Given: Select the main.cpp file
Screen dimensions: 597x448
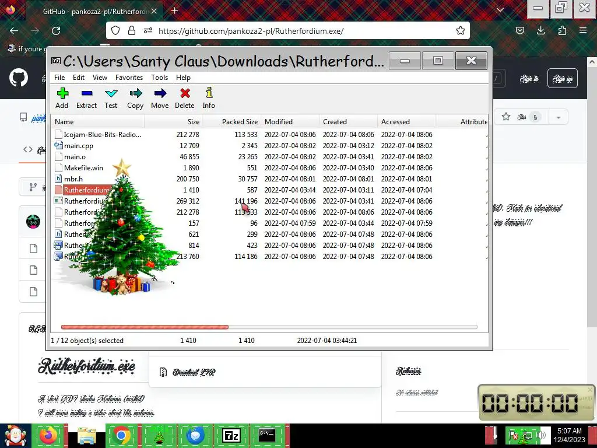Looking at the screenshot, I should tap(269, 145).
